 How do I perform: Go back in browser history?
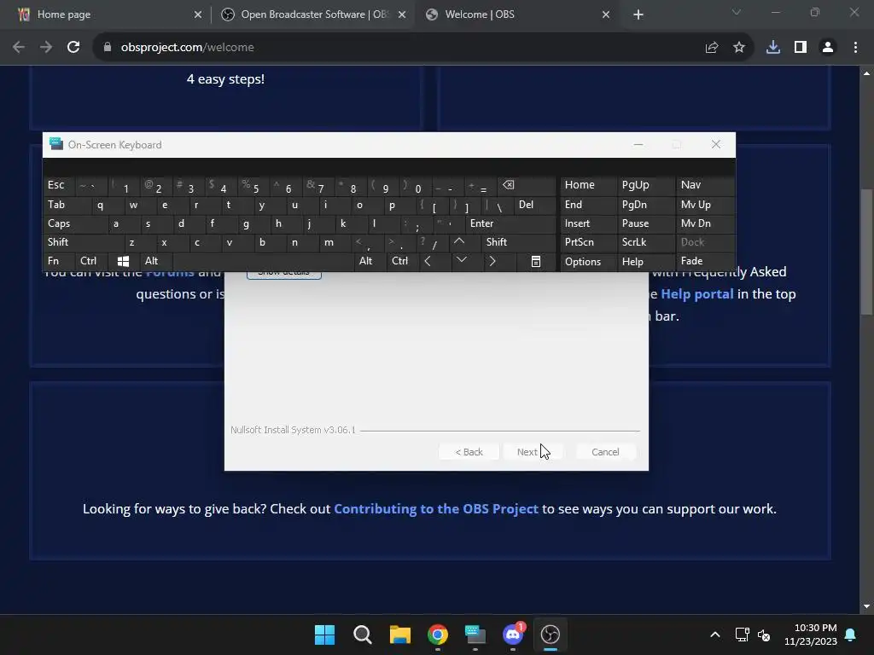[19, 48]
